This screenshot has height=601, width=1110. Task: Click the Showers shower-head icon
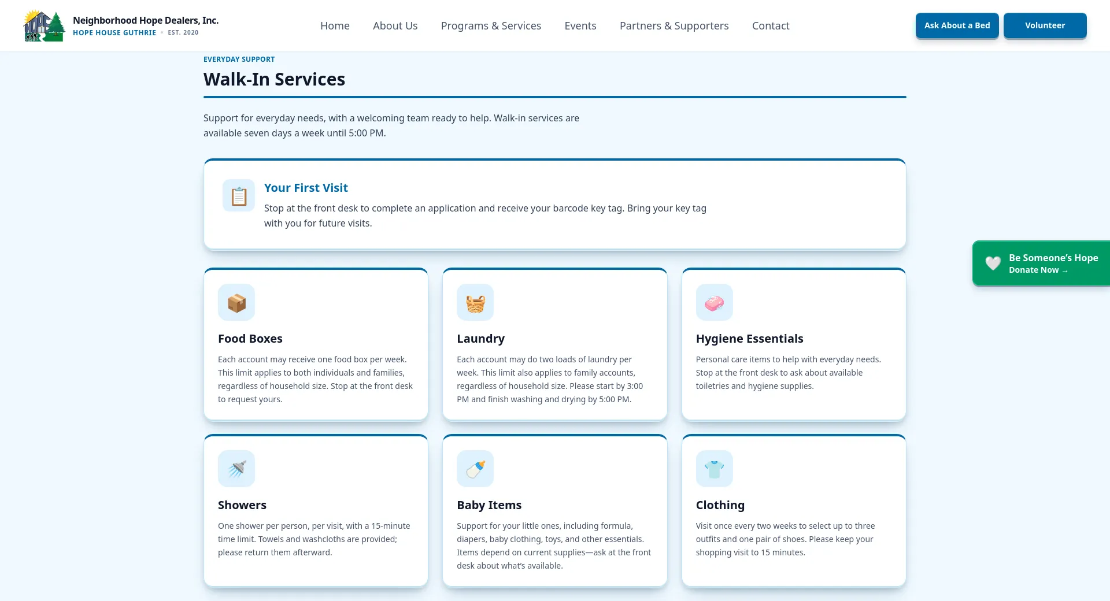point(236,469)
